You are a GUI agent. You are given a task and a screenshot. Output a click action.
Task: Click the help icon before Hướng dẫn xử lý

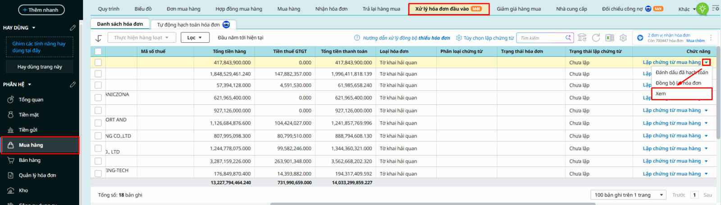(357, 38)
